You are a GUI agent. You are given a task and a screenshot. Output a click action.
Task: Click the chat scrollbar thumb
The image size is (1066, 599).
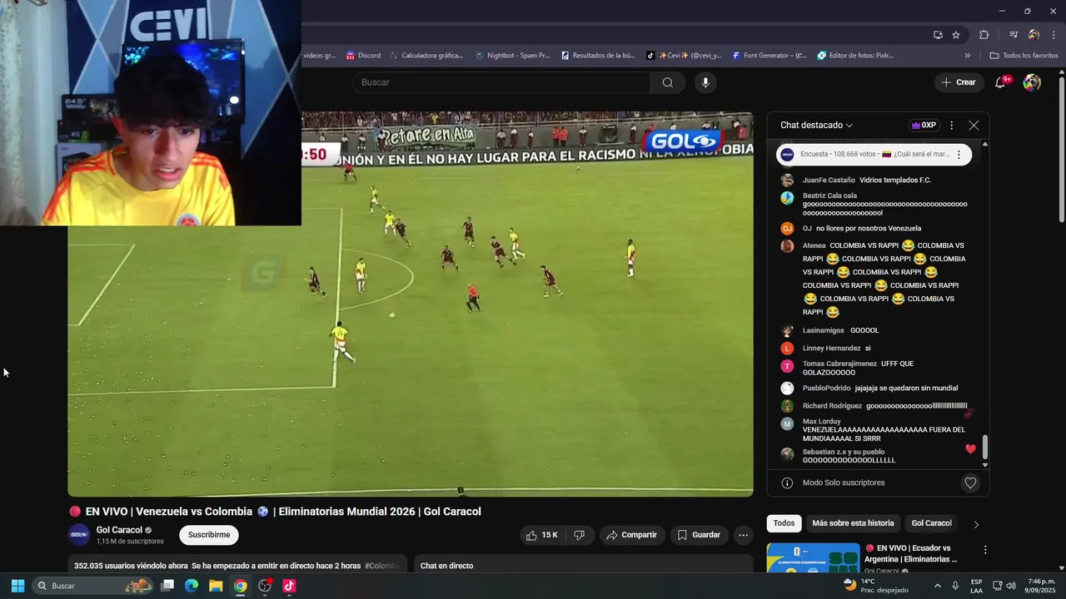click(985, 447)
